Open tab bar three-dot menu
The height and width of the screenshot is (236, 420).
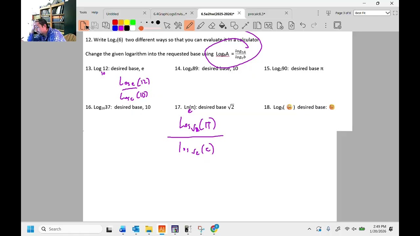(318, 13)
